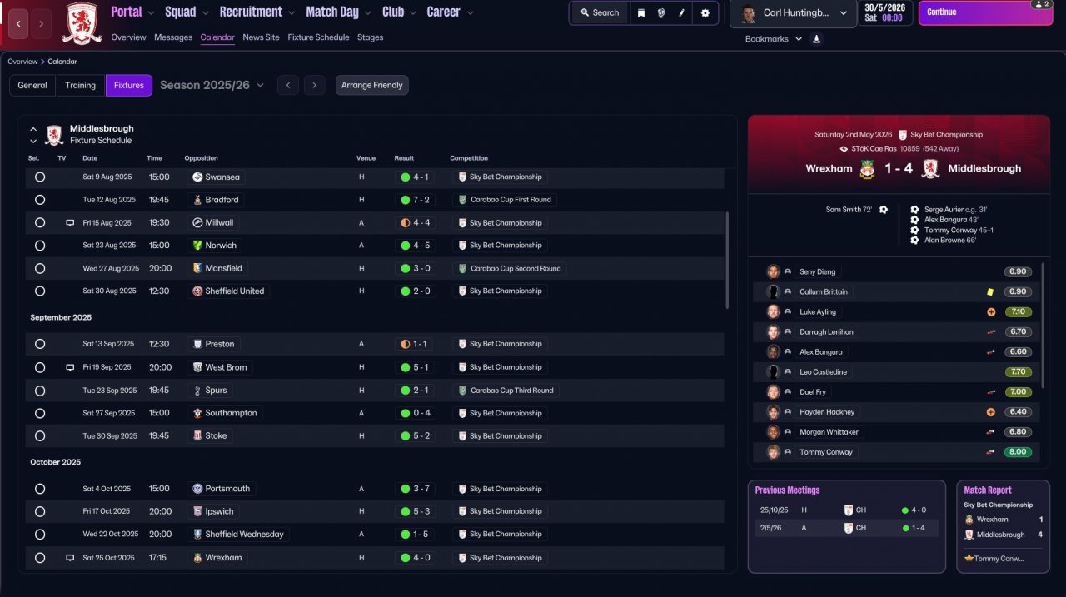Click the bookmark flag icon in top toolbar
Viewport: 1066px width, 597px height.
(x=640, y=12)
